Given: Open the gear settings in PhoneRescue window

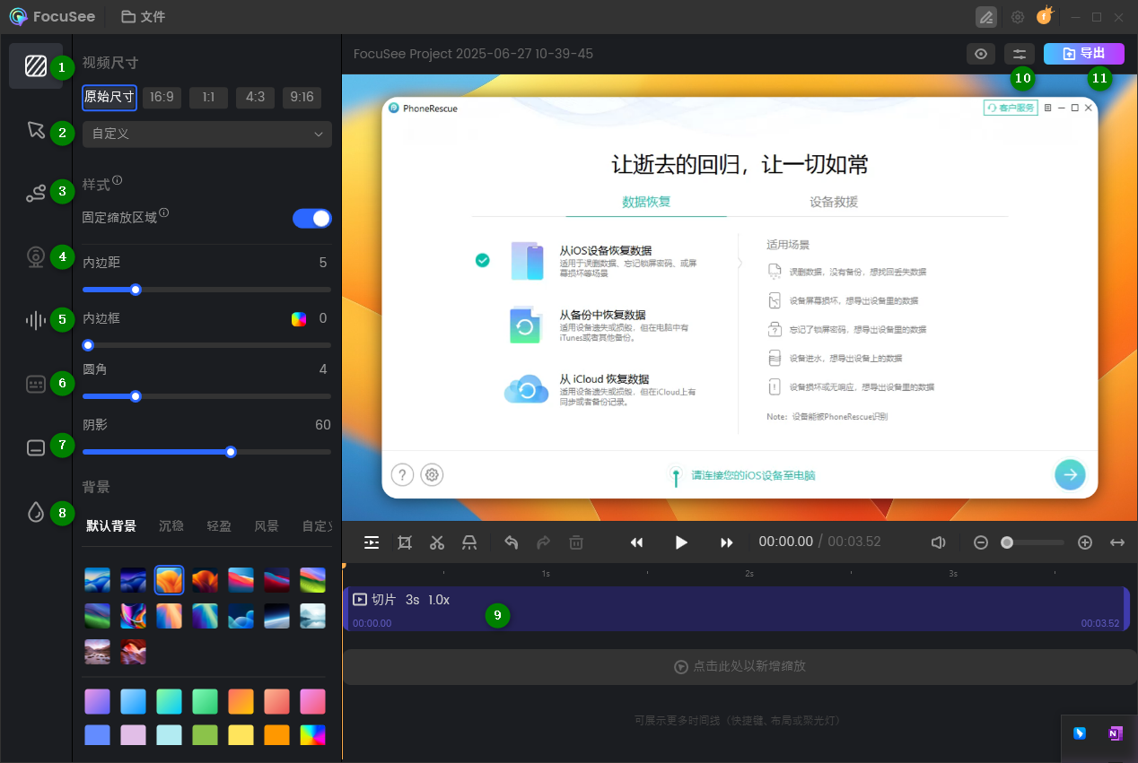Looking at the screenshot, I should click(433, 474).
